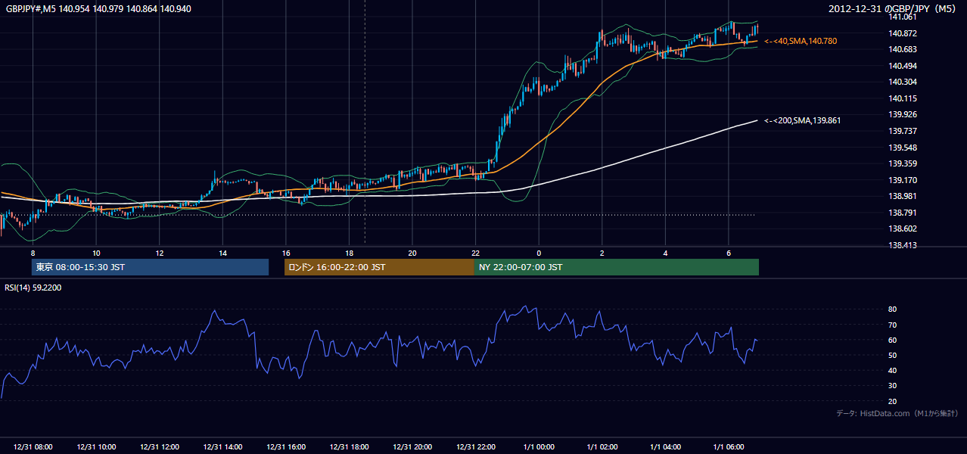Screen dimensions: 967x454
Task: Click the 2012-12-31 GBP/JPY (M5) heading
Action: [x=892, y=8]
